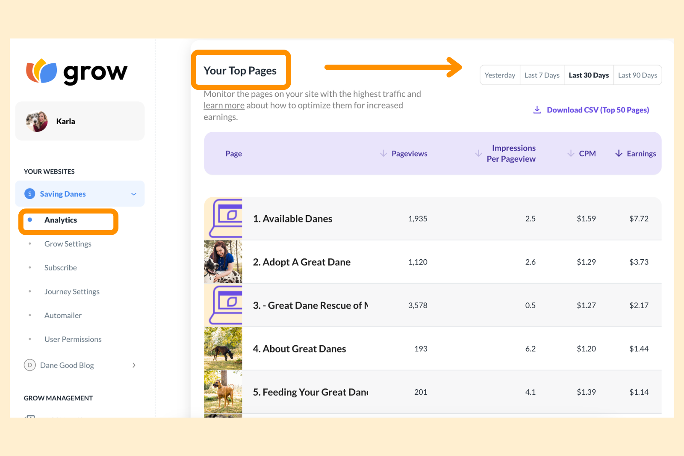Screen dimensions: 684x456
Task: Click the Adopt A Great Dane thumbnail
Action: pyautogui.click(x=223, y=261)
